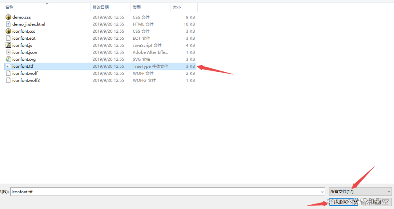Select the file name iconfont.svg
This screenshot has width=394, height=209.
point(24,59)
